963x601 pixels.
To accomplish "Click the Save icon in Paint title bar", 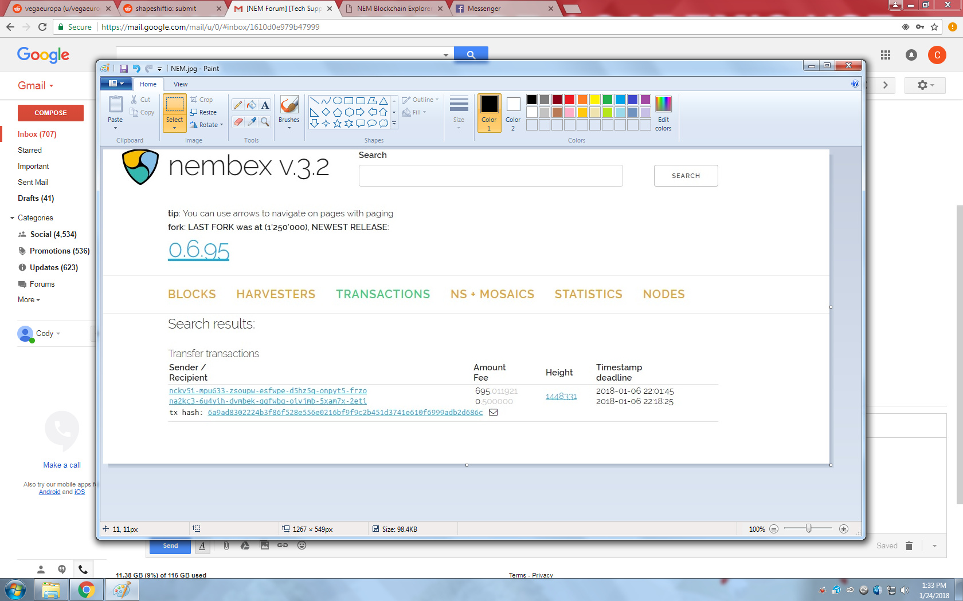I will pyautogui.click(x=123, y=69).
